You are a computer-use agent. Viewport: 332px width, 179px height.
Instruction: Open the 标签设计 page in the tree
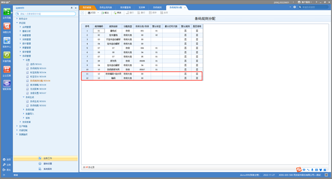coord(37,77)
